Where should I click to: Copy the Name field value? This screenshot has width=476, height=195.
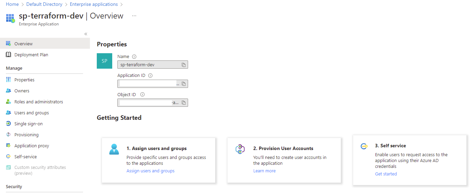(184, 65)
